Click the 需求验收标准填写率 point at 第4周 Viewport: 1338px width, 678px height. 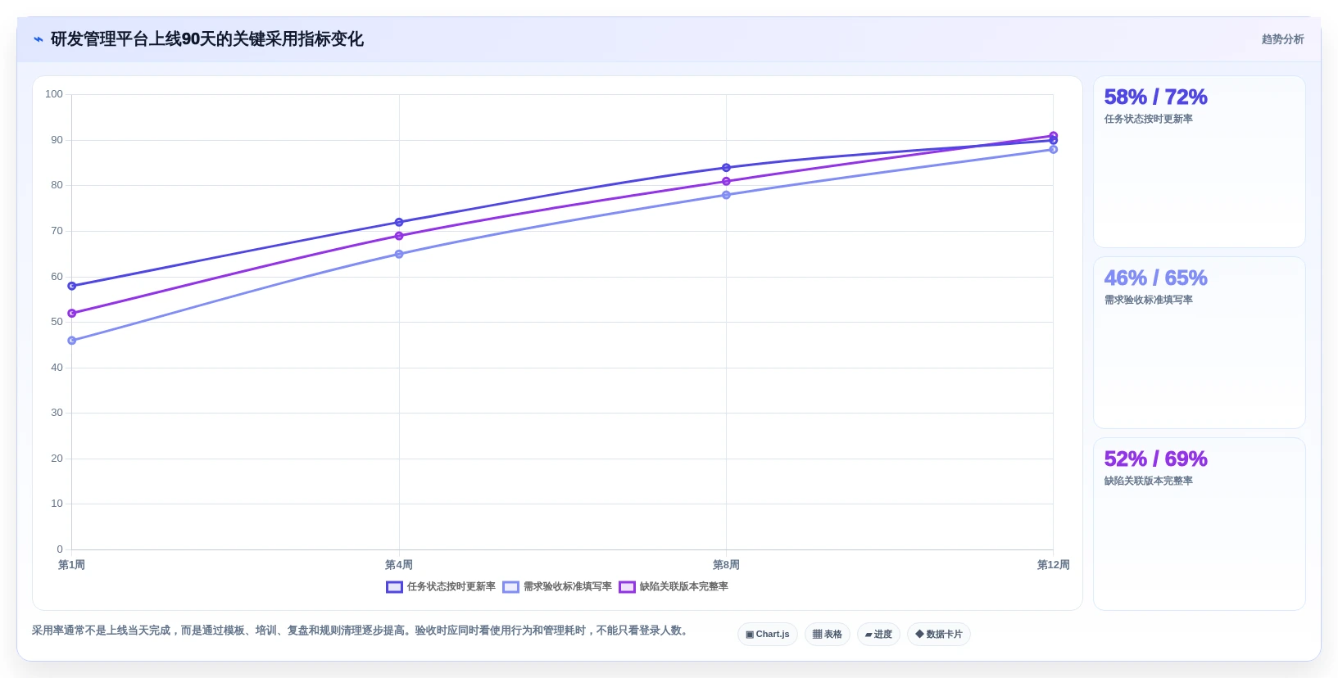(x=399, y=254)
